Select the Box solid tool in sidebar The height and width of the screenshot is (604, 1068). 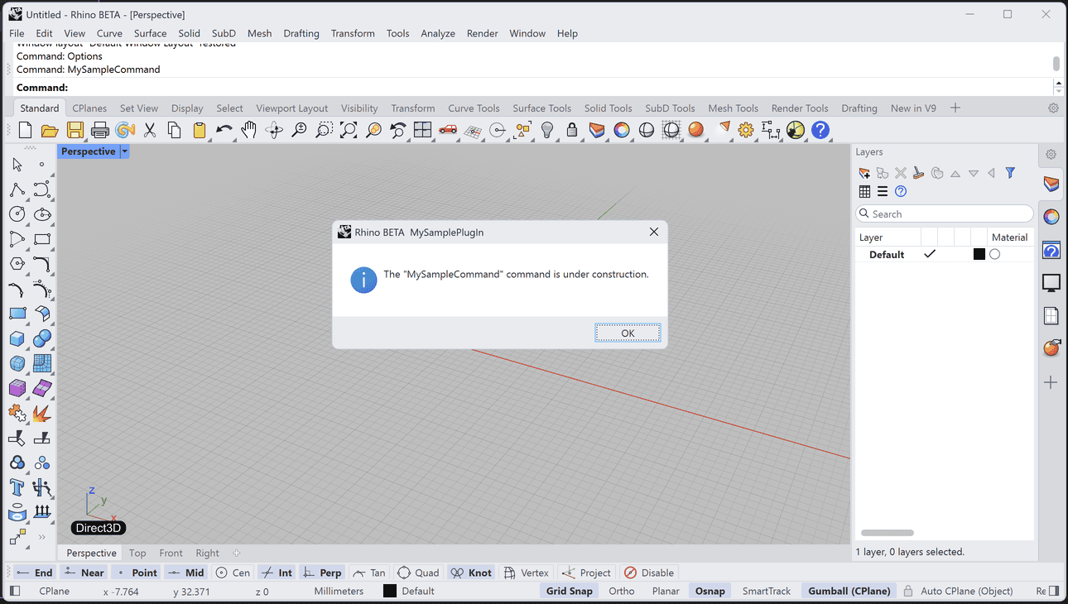tap(17, 338)
